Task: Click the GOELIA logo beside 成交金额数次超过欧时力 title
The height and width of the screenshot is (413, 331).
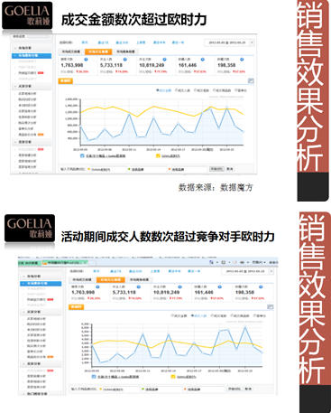Action: (27, 15)
